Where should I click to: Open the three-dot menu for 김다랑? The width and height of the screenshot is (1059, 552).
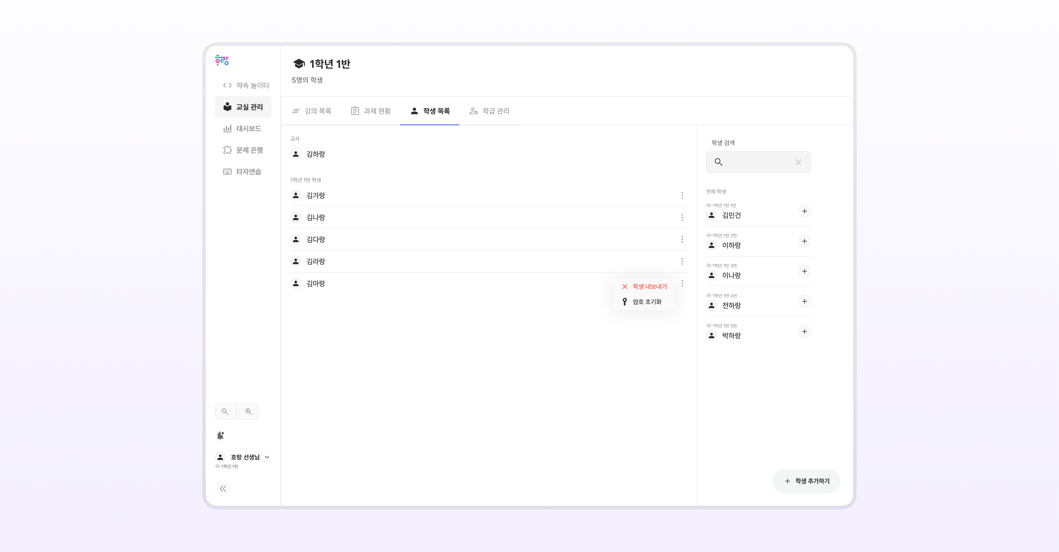click(x=682, y=239)
